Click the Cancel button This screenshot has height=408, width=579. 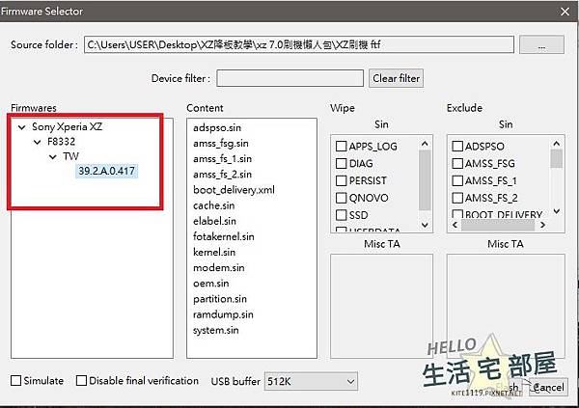click(x=549, y=388)
